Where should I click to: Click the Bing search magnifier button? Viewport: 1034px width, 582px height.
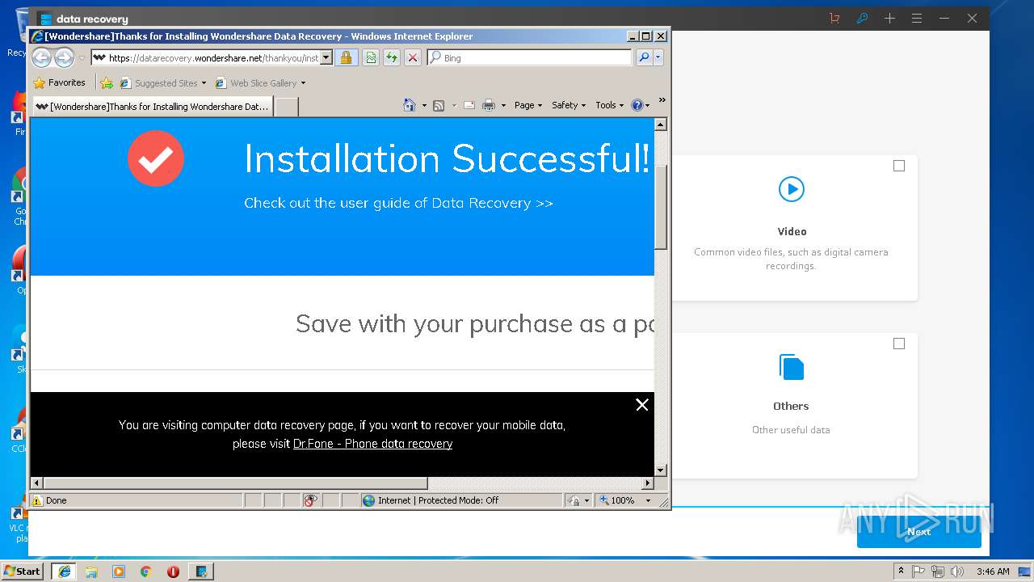[644, 57]
